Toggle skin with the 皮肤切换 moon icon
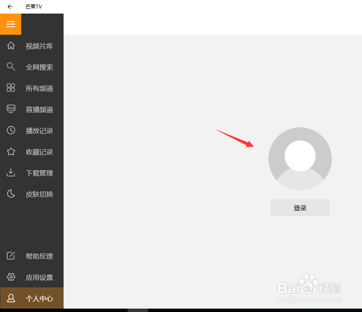This screenshot has height=312, width=362. (11, 194)
